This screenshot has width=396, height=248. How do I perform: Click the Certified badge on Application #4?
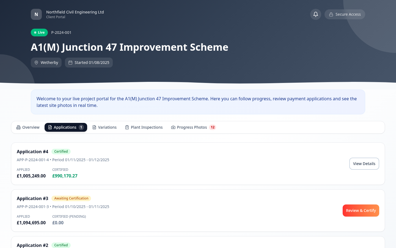(61, 152)
